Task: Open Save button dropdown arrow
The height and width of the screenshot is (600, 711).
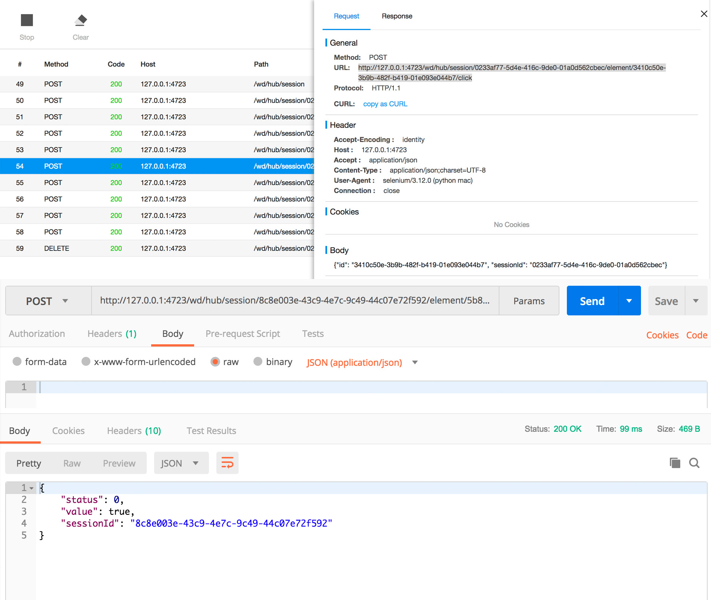Action: click(x=696, y=301)
